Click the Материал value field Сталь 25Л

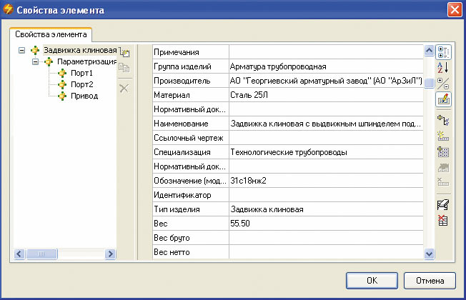(x=325, y=94)
